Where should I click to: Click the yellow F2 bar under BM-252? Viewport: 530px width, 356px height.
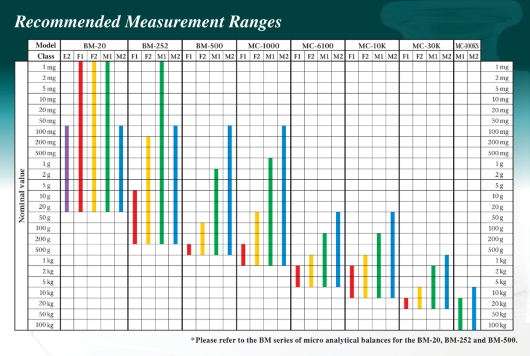(148, 190)
